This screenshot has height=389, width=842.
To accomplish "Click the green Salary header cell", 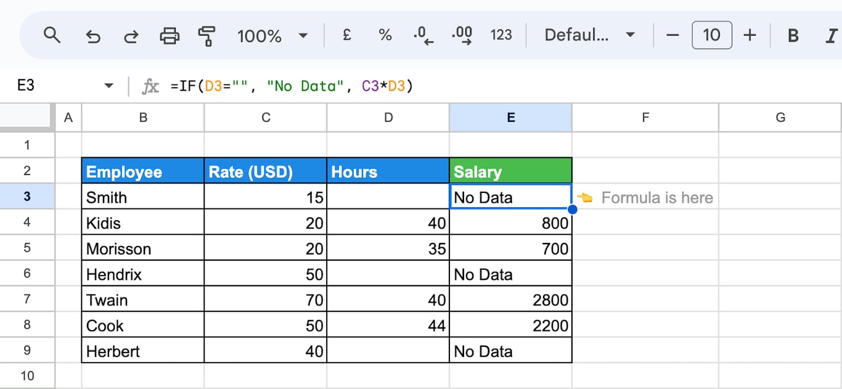I will tap(511, 171).
